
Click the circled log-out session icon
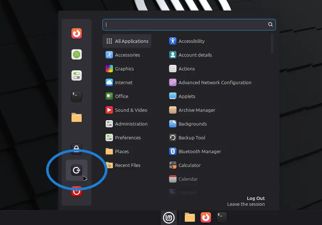[x=76, y=170]
